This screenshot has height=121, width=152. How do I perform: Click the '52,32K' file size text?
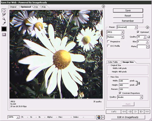coord(13,104)
